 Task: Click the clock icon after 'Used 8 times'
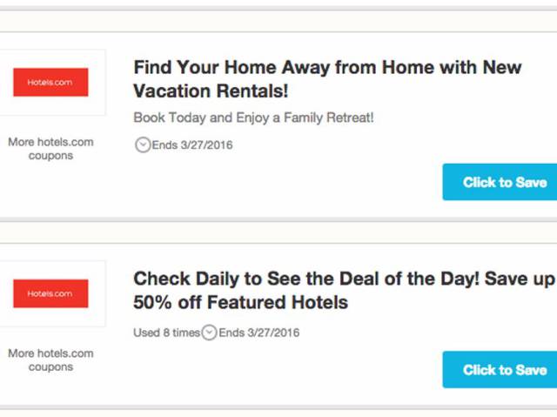click(x=209, y=333)
